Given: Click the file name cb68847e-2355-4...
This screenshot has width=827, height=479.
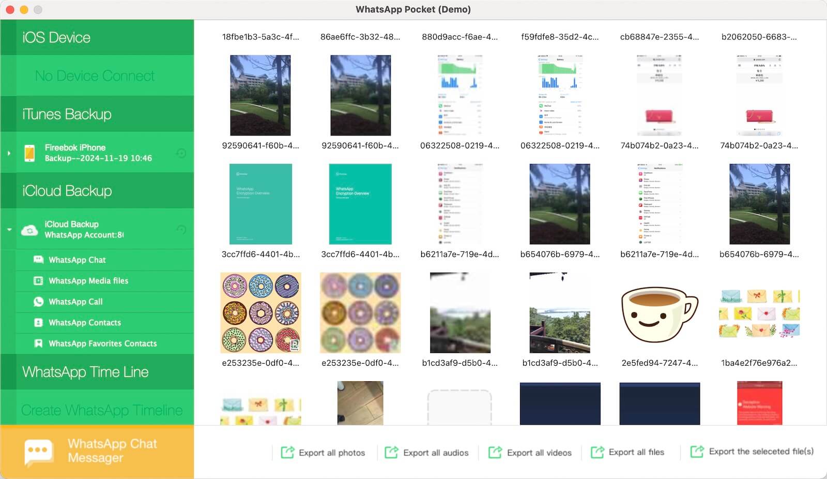Looking at the screenshot, I should click(660, 37).
